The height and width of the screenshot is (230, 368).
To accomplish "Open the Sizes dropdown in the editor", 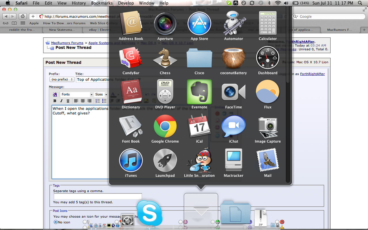I will pos(101,94).
